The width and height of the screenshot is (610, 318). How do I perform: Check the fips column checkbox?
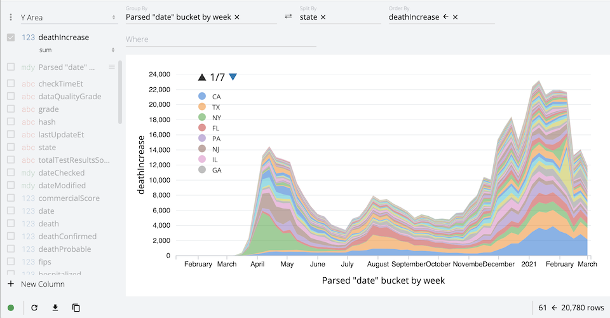[x=11, y=261]
